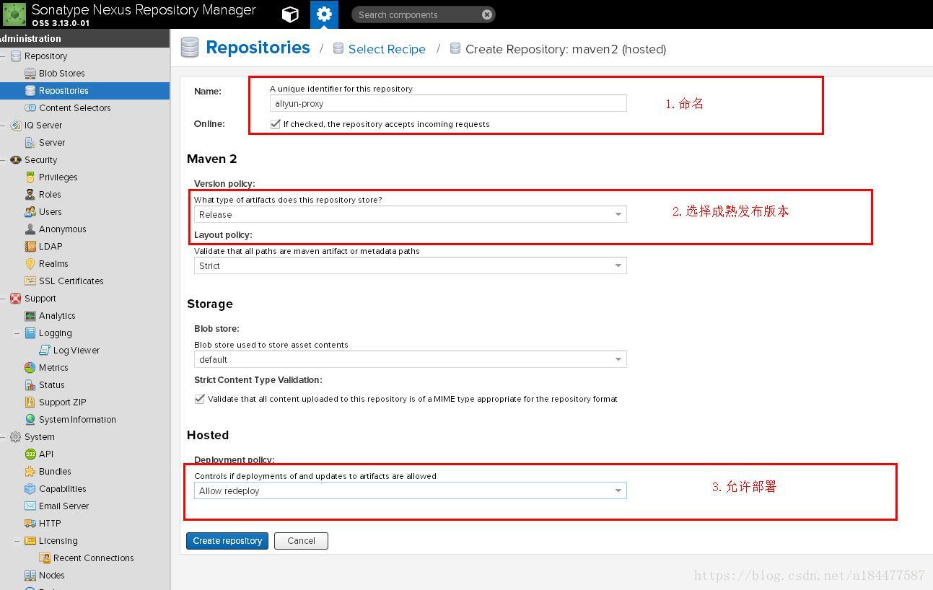Open the Deployment policy Allow redeploy dropdown
The height and width of the screenshot is (590, 933).
click(x=410, y=490)
